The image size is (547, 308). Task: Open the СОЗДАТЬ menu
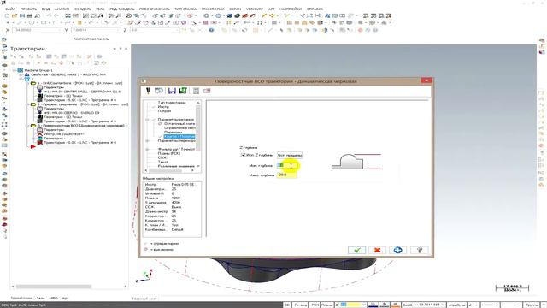pyautogui.click(x=83, y=9)
